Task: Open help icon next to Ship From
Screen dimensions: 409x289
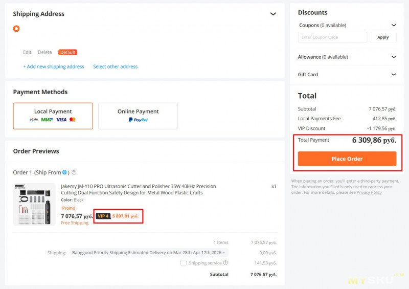Action: [x=74, y=173]
